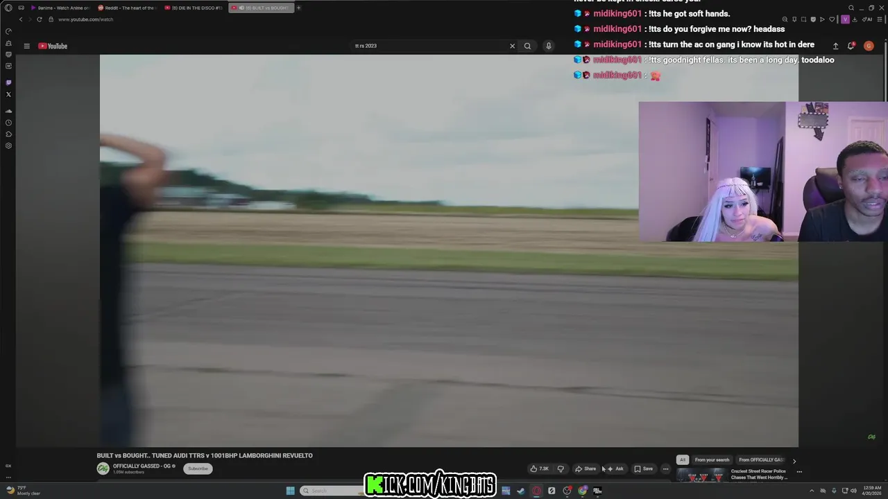Viewport: 888px width, 499px height.
Task: Focus the YouTube search box containing 'tt rs 2023'
Action: pyautogui.click(x=430, y=46)
